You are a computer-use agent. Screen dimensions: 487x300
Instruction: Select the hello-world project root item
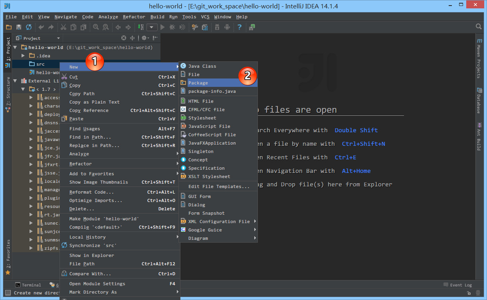(x=46, y=47)
